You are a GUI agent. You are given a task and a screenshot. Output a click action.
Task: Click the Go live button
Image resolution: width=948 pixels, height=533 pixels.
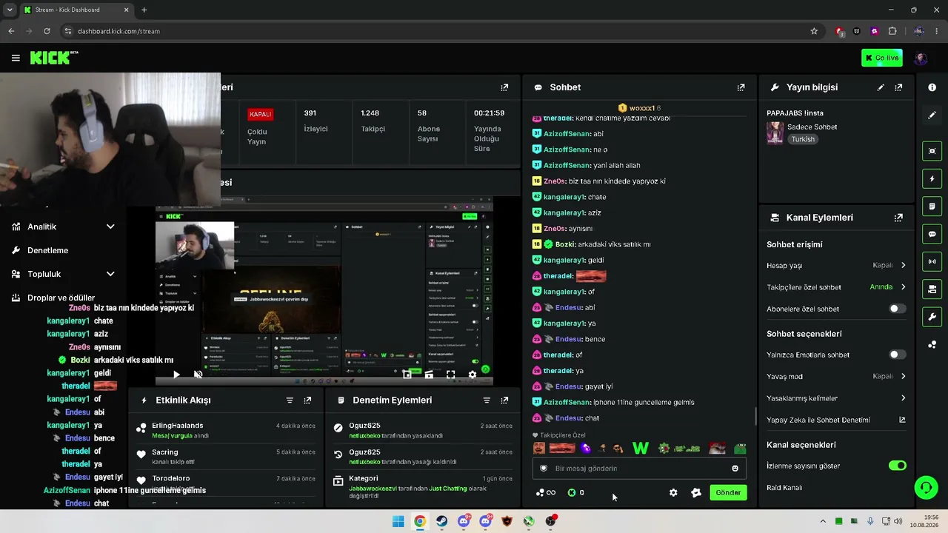pyautogui.click(x=882, y=58)
